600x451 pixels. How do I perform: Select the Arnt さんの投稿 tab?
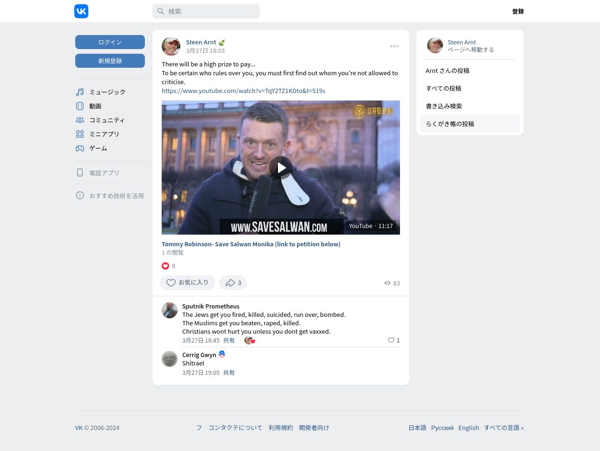click(470, 71)
